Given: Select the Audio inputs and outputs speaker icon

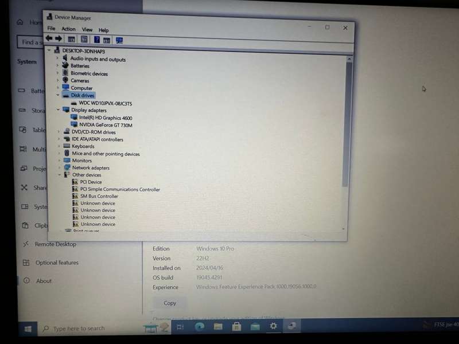Looking at the screenshot, I should (x=65, y=58).
